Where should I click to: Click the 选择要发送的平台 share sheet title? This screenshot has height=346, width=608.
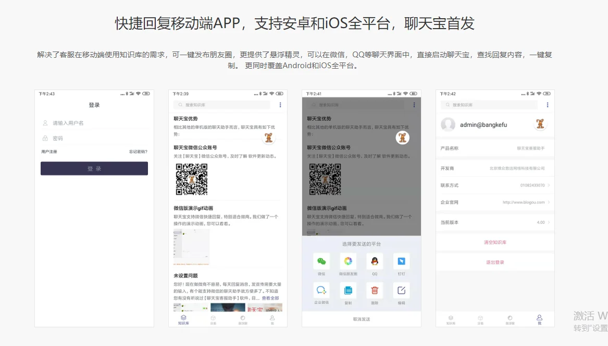(362, 244)
